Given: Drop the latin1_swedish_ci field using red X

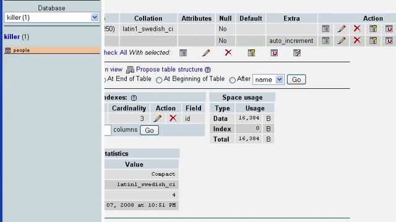Looking at the screenshot, I should point(357,28).
